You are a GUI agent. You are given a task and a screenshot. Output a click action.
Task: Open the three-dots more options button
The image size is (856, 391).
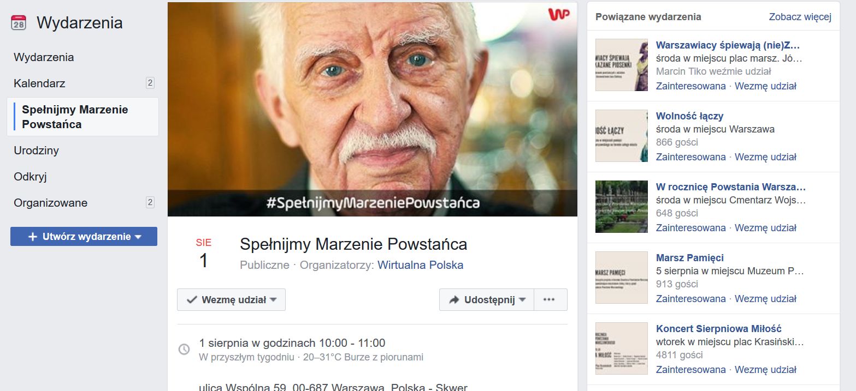pos(550,300)
